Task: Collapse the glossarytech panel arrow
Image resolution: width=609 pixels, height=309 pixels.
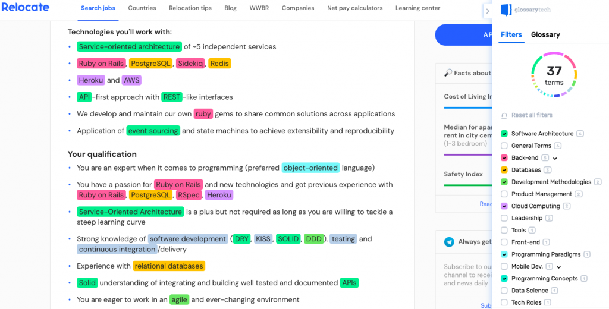Action: [488, 11]
